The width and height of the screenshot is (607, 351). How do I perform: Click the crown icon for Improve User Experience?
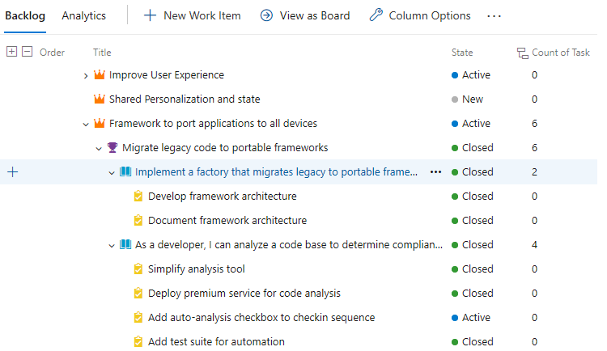(100, 74)
